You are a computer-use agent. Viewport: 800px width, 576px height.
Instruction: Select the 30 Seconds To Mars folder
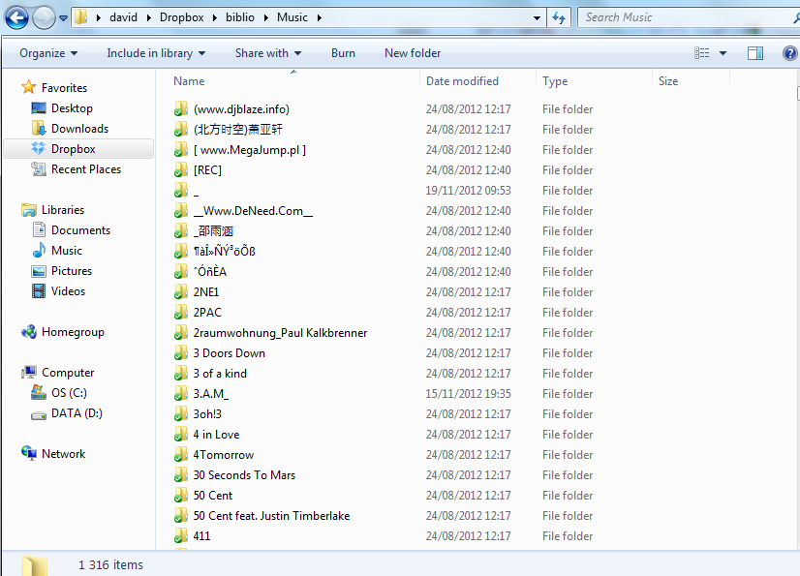[x=244, y=475]
